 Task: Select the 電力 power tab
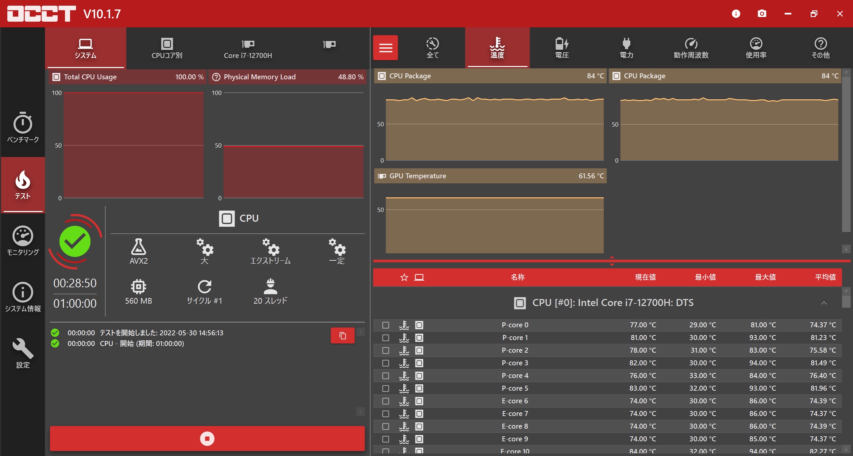pos(626,48)
